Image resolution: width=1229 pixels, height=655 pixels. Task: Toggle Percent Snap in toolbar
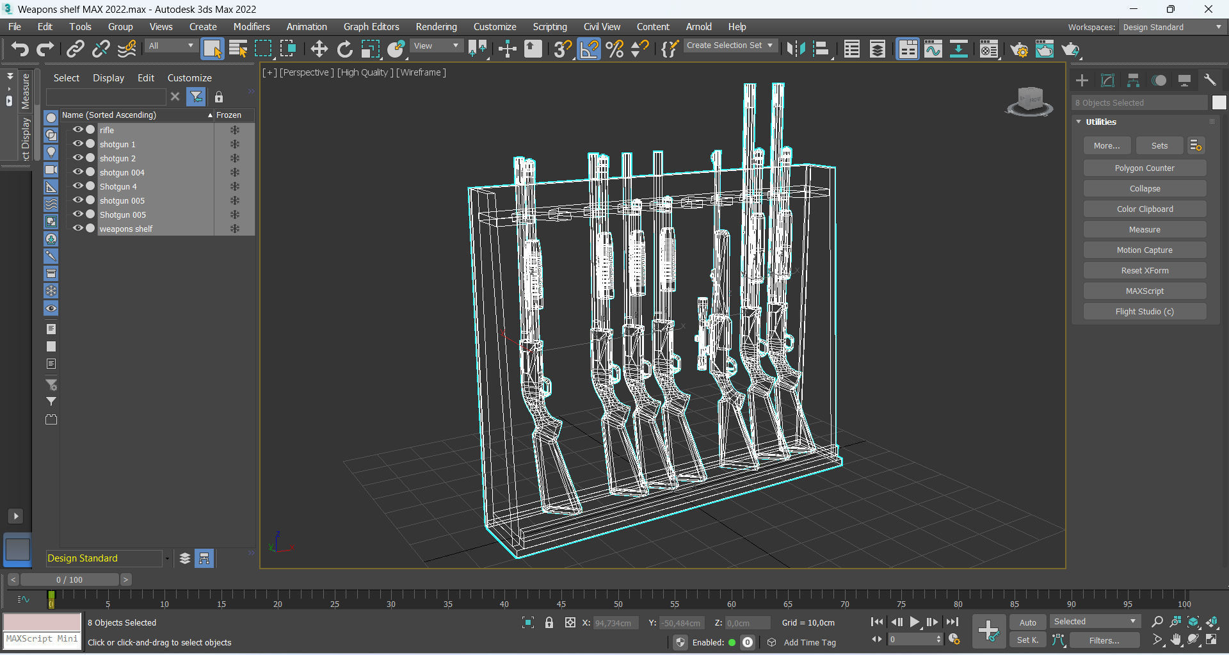point(614,49)
